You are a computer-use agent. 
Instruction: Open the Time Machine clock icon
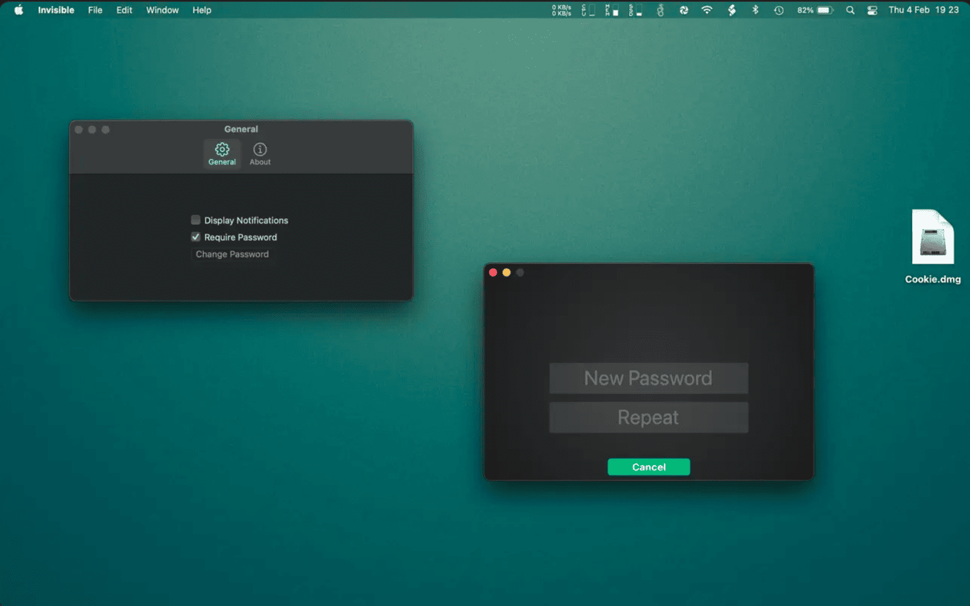[779, 10]
